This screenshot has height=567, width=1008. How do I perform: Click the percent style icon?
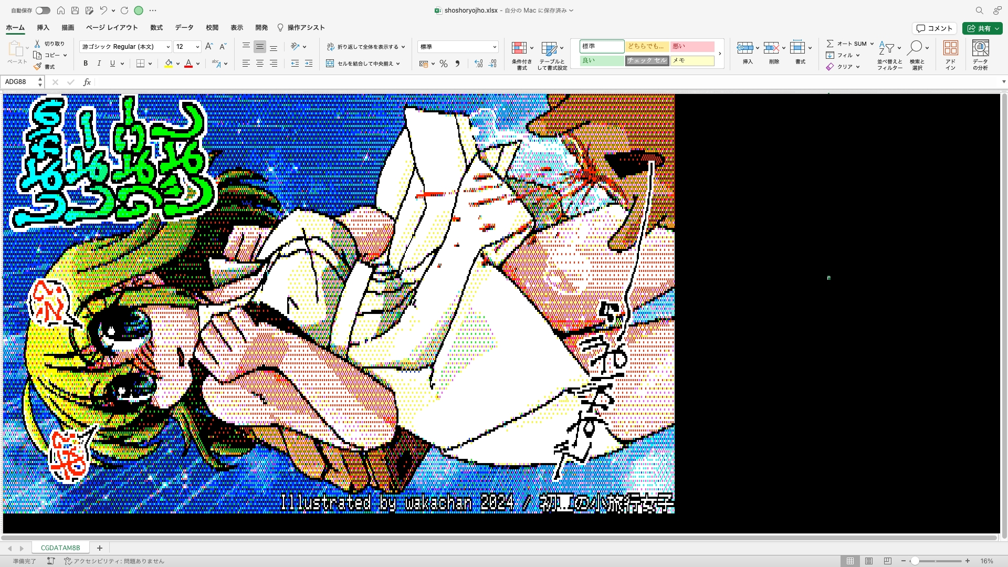click(444, 64)
